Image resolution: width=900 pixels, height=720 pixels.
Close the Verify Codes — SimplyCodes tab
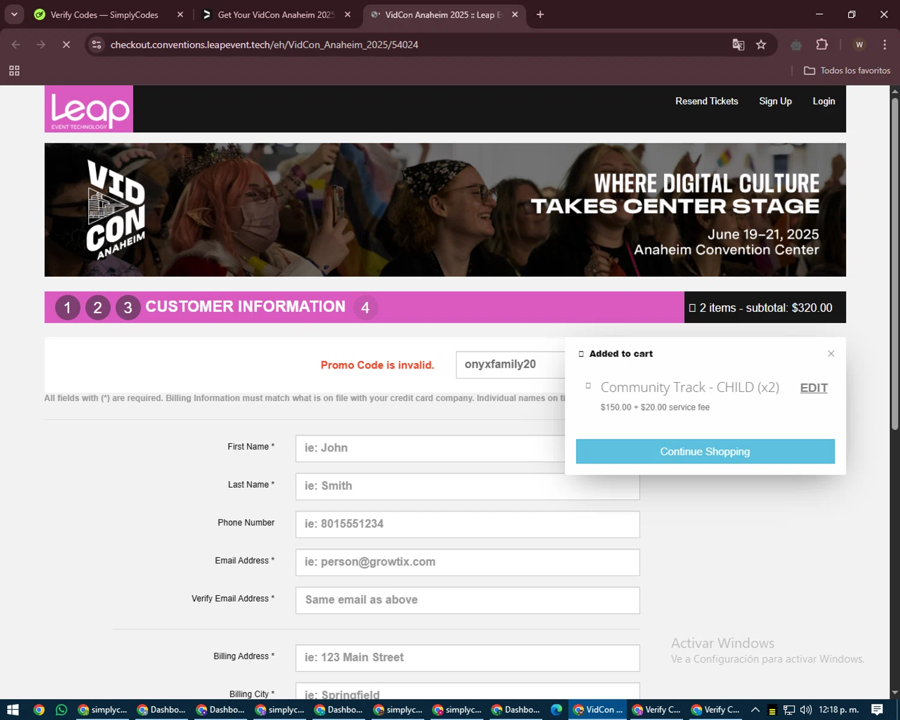pyautogui.click(x=180, y=14)
